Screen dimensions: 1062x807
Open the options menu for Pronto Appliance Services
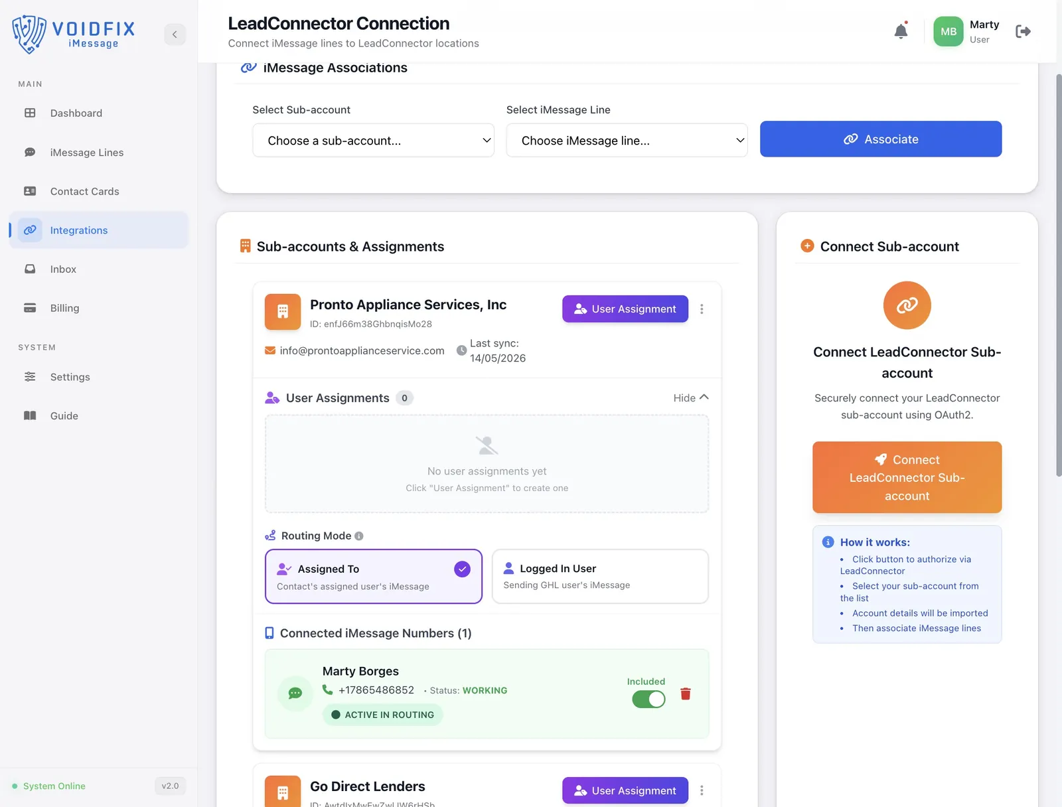[x=702, y=309]
